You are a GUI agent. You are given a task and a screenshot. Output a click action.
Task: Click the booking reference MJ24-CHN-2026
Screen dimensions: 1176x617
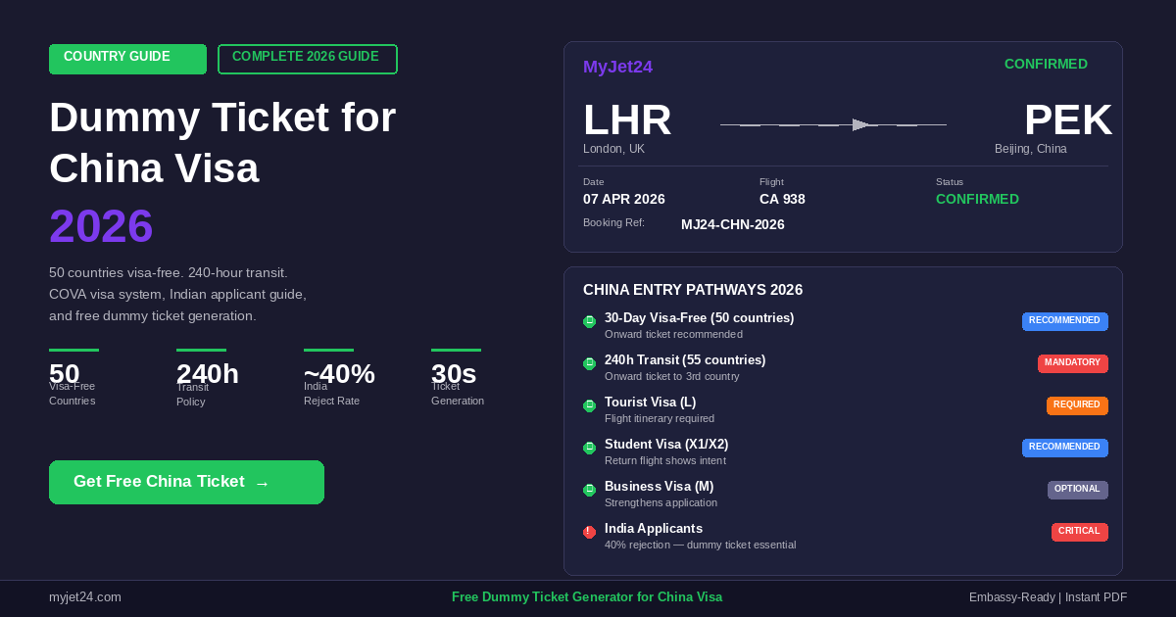[732, 224]
